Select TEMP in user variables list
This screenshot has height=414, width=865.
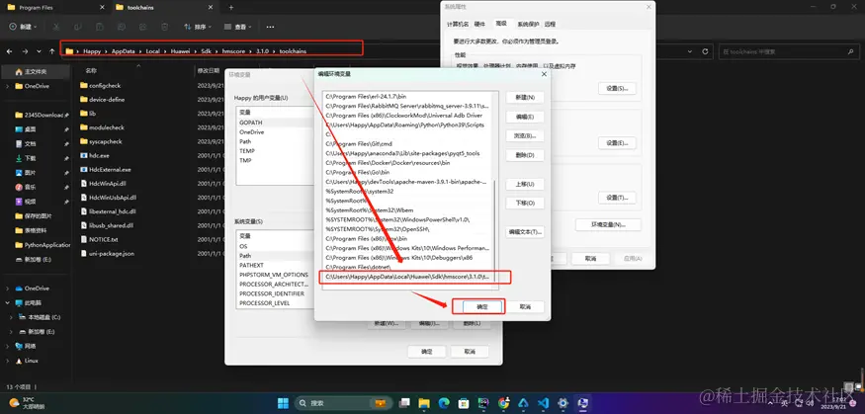point(275,150)
